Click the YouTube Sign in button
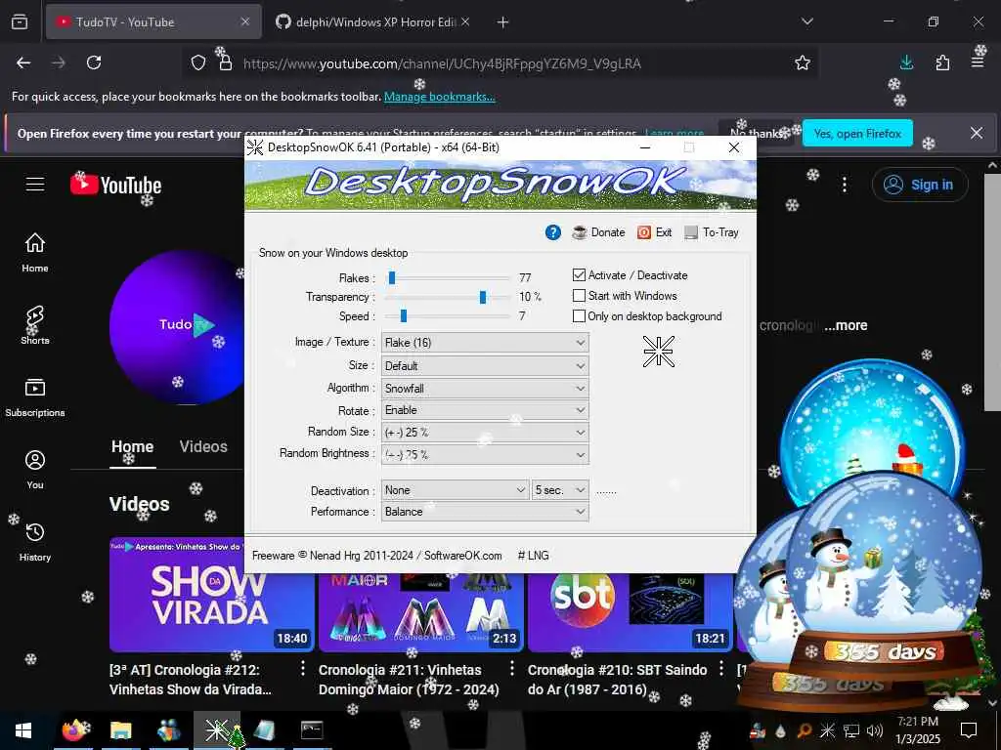Image resolution: width=1001 pixels, height=750 pixels. click(920, 185)
